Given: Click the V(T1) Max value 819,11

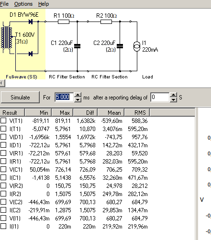Looking at the screenshot, I should [63, 121].
